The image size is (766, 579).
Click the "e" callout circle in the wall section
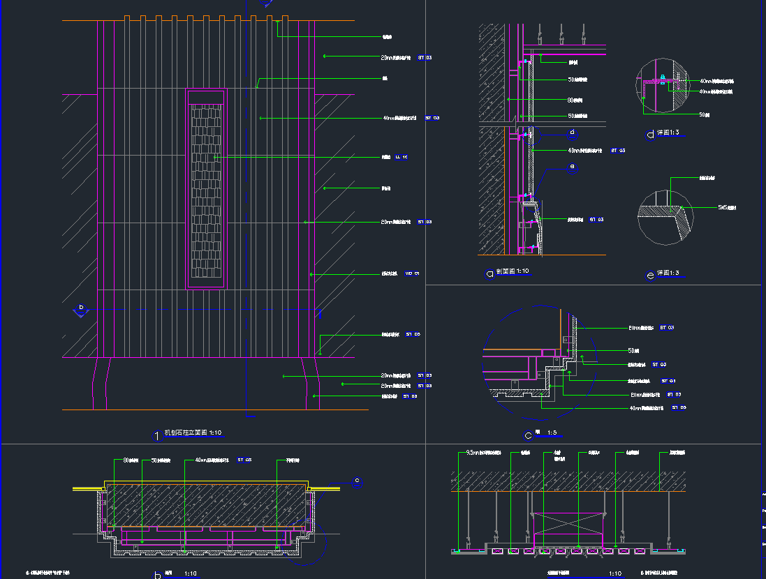pos(572,167)
